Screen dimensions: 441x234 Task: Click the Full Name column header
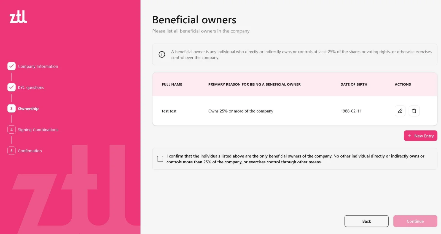[172, 84]
